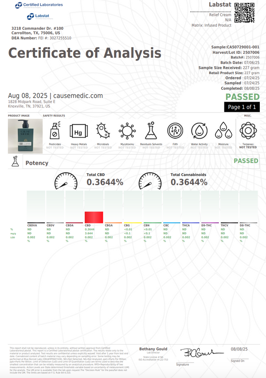
Task: Click the Terpenes flower icon
Action: click(248, 131)
